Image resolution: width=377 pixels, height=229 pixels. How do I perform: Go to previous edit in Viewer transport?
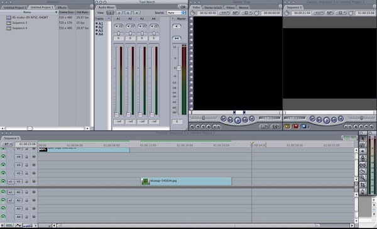click(223, 118)
